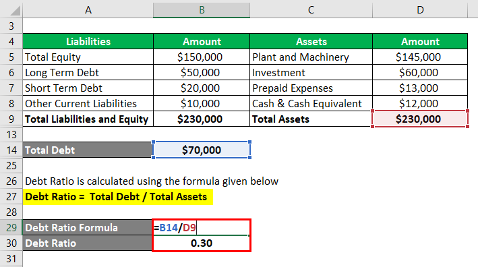Select the Other Current Liabilities cell
Viewport: 478px width, 267px height.
pyautogui.click(x=88, y=104)
